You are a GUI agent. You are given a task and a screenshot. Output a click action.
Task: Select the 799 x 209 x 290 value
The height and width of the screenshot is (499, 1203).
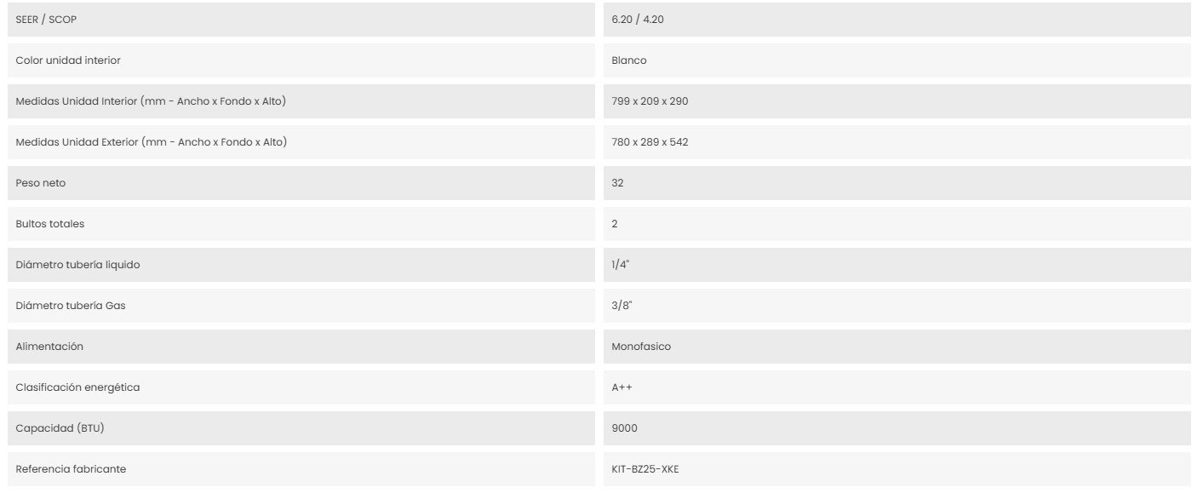pos(650,101)
